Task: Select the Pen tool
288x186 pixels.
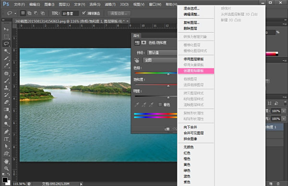Action: [6, 132]
